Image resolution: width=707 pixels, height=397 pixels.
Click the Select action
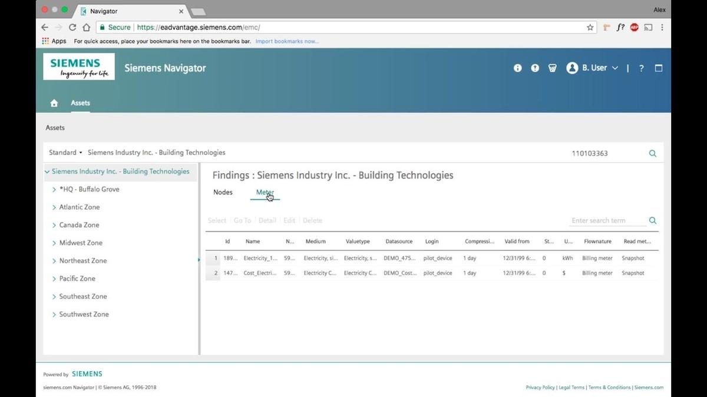(217, 220)
